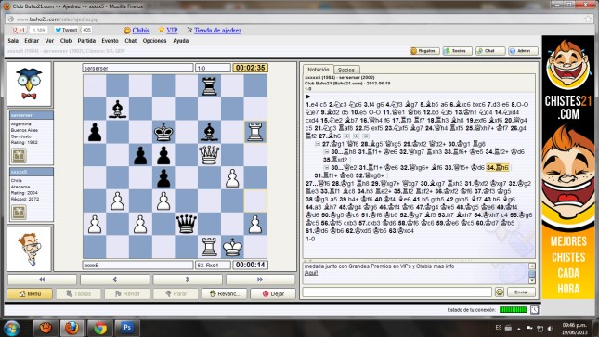Click the Revanc... rematch button
The image size is (599, 337).
[x=225, y=293]
